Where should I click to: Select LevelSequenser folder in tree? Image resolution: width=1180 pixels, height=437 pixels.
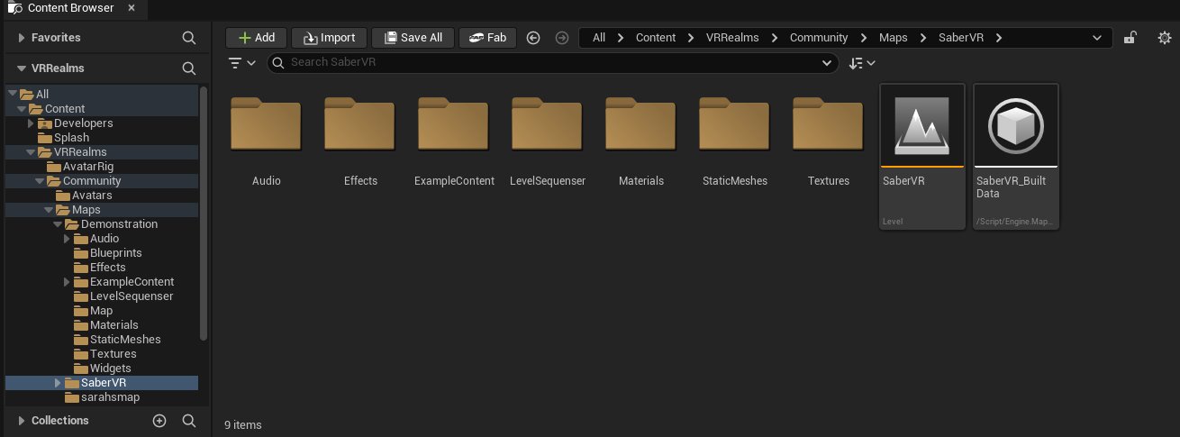(x=132, y=296)
